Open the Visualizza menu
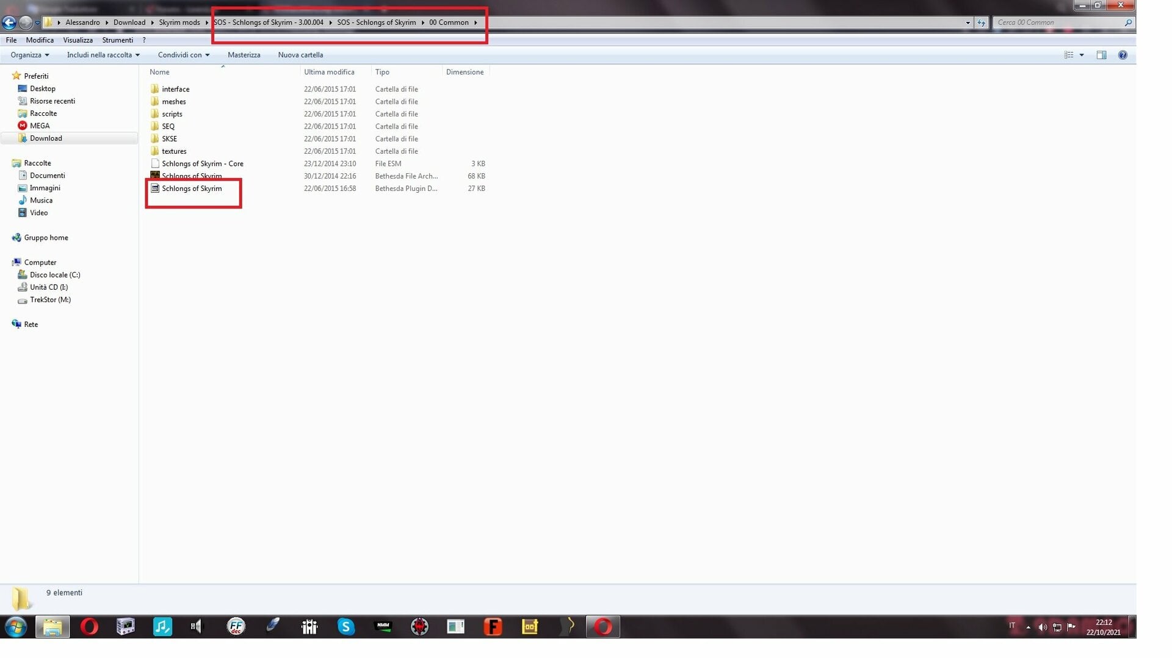 point(78,40)
